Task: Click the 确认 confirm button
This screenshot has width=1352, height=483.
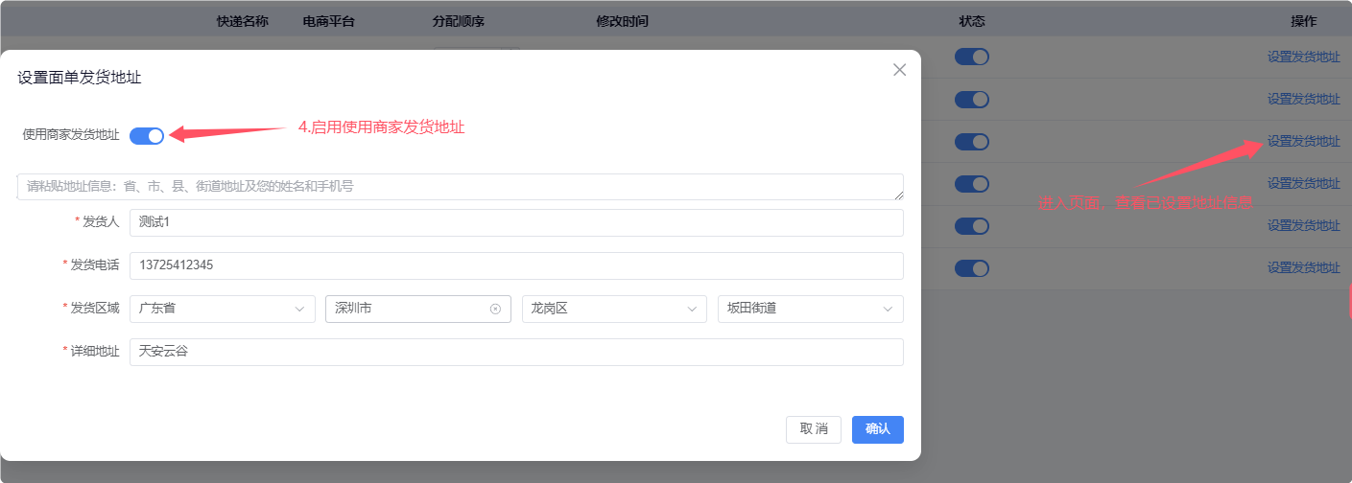Action: [877, 429]
